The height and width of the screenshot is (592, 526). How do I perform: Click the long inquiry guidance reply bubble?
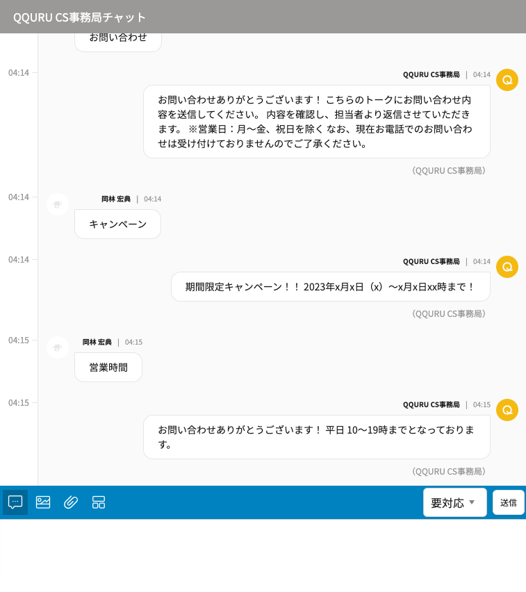click(316, 122)
